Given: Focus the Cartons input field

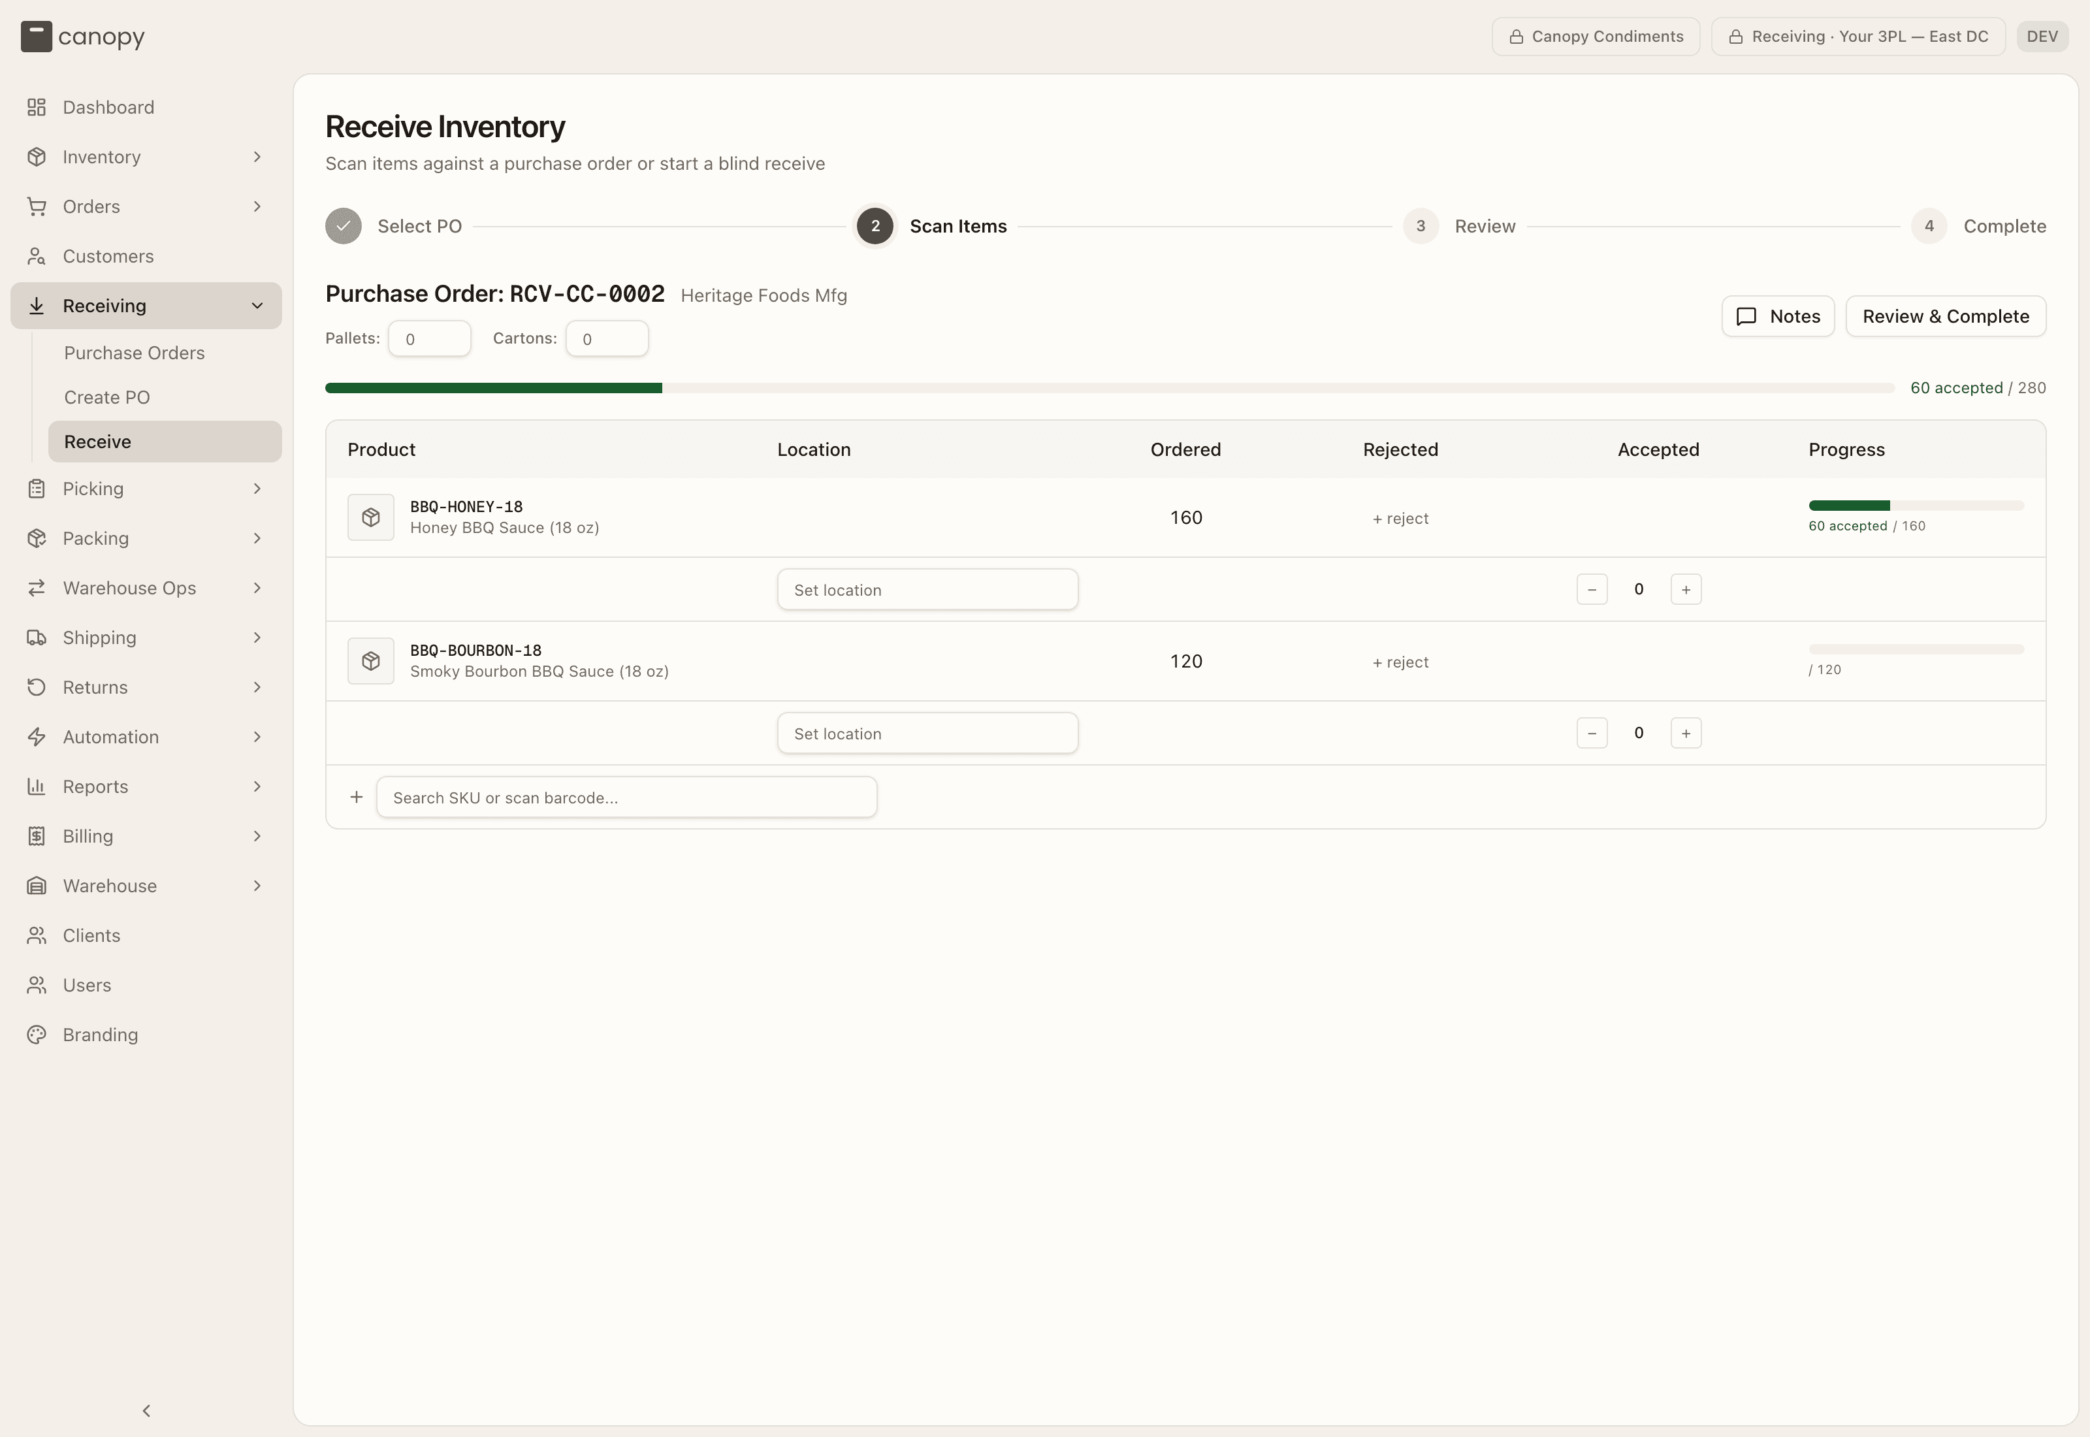Looking at the screenshot, I should (607, 340).
